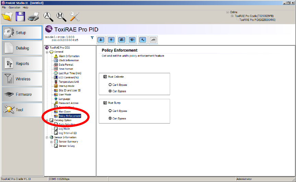Select ToxiRAE Pro Cradle(T0250029PB) online device

(254, 16)
